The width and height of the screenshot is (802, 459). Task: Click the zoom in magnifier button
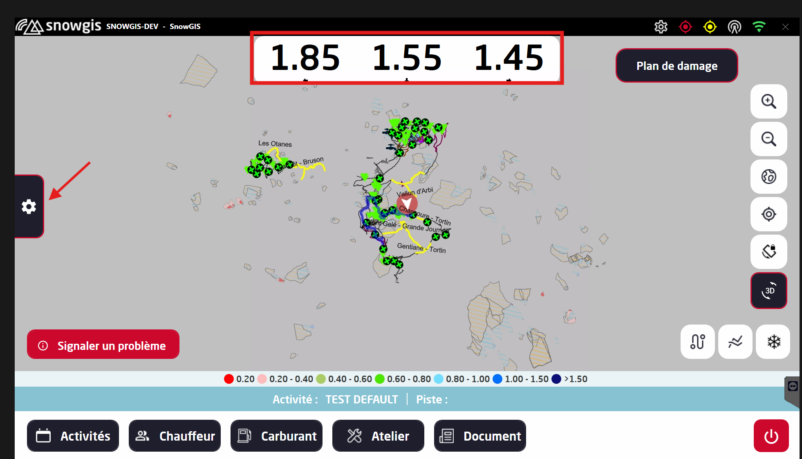(x=768, y=101)
